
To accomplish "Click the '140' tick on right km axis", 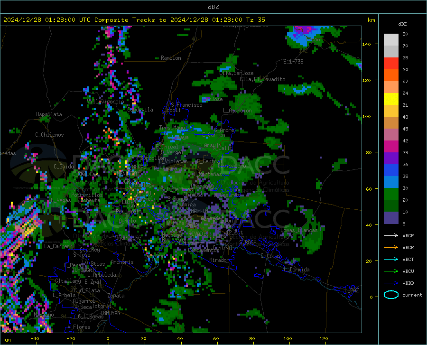I will (x=366, y=45).
